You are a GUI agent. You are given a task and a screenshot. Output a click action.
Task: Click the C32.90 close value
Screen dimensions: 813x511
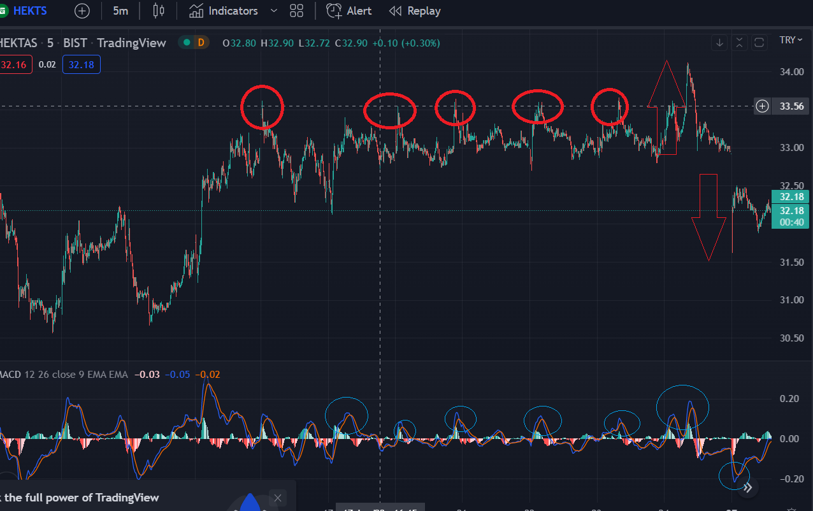pyautogui.click(x=351, y=43)
